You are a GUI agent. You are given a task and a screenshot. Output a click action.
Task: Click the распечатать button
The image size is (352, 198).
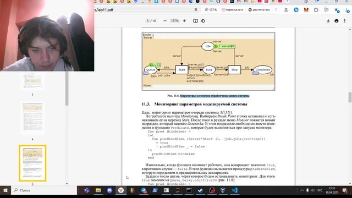pyautogui.click(x=259, y=10)
